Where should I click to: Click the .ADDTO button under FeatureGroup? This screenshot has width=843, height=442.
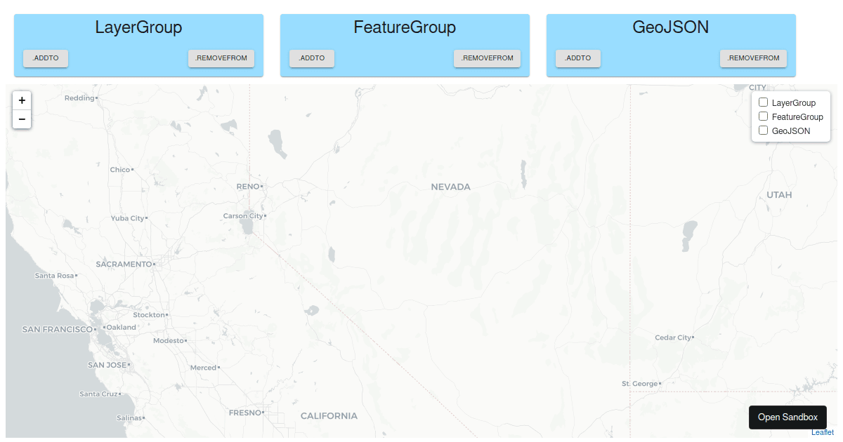[x=311, y=58]
